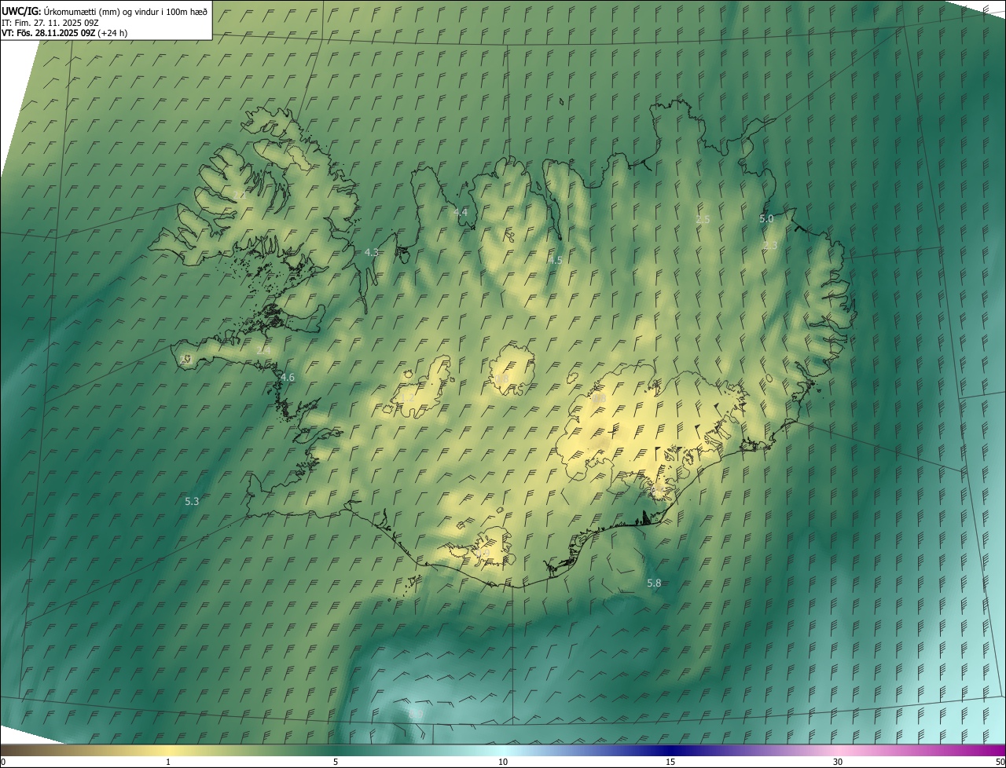The image size is (1006, 768).
Task: Click the 10 tick label on the color scale
Action: pos(503,762)
